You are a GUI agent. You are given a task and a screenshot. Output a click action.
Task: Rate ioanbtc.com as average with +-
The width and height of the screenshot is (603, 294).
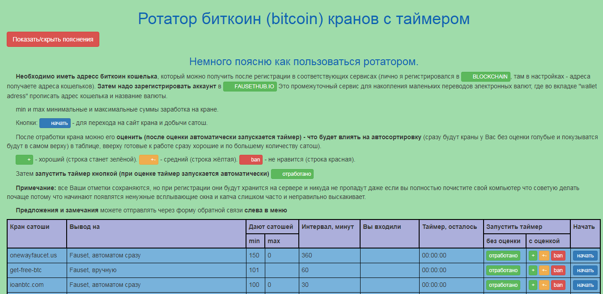tap(544, 285)
